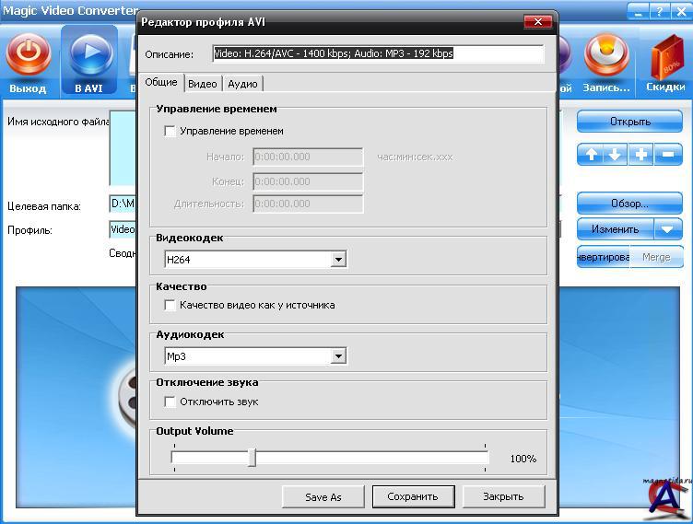Click the Save As button

point(323,496)
